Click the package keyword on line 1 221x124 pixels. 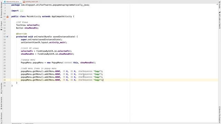tap(16, 5)
